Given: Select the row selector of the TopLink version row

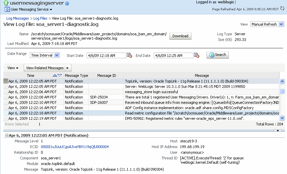Looking at the screenshot, I should coord(6,81).
